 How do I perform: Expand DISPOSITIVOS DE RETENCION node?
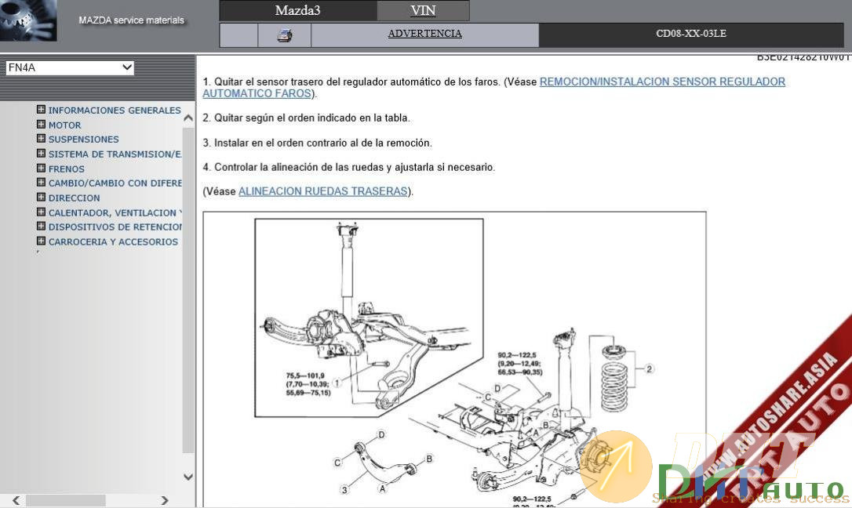click(x=41, y=227)
